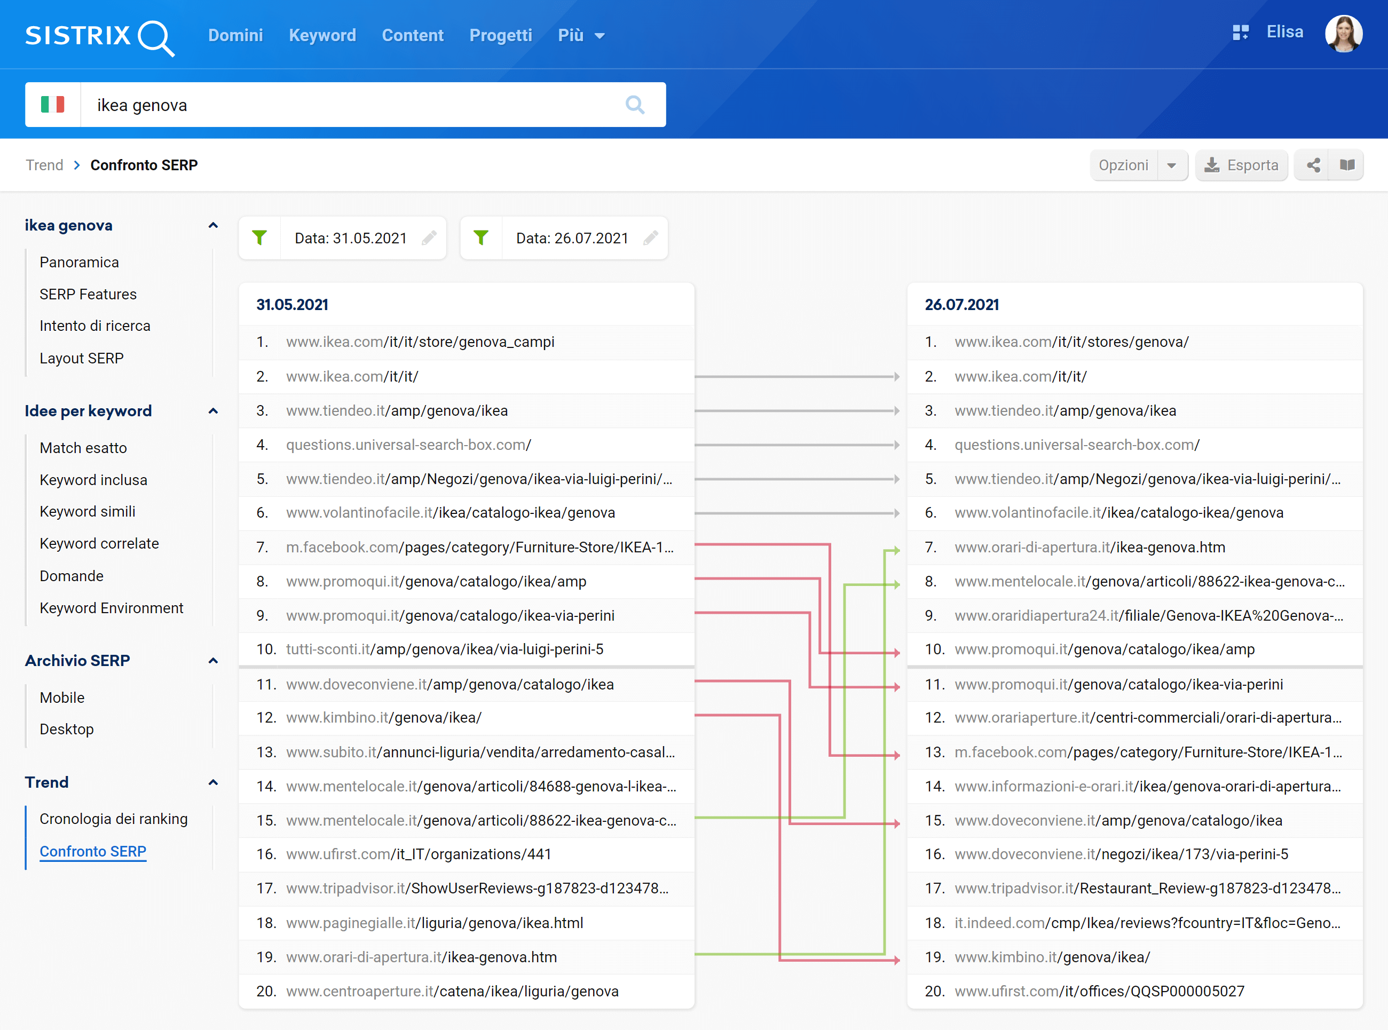This screenshot has height=1030, width=1388.
Task: Open Domande in sidebar
Action: click(72, 576)
